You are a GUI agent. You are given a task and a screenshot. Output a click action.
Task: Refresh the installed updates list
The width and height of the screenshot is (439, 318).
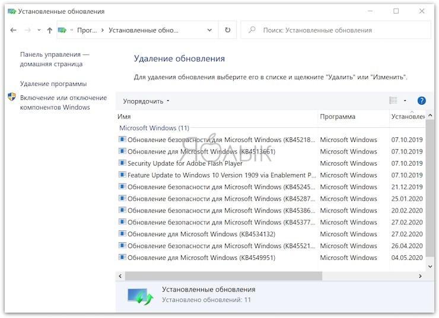[x=228, y=30]
